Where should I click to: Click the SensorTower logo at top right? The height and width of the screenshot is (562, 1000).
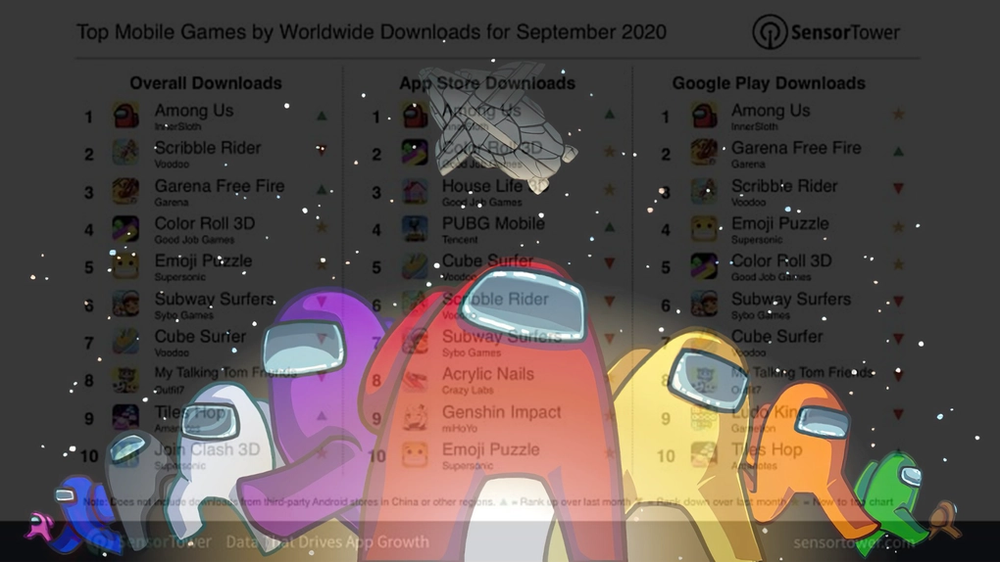825,32
